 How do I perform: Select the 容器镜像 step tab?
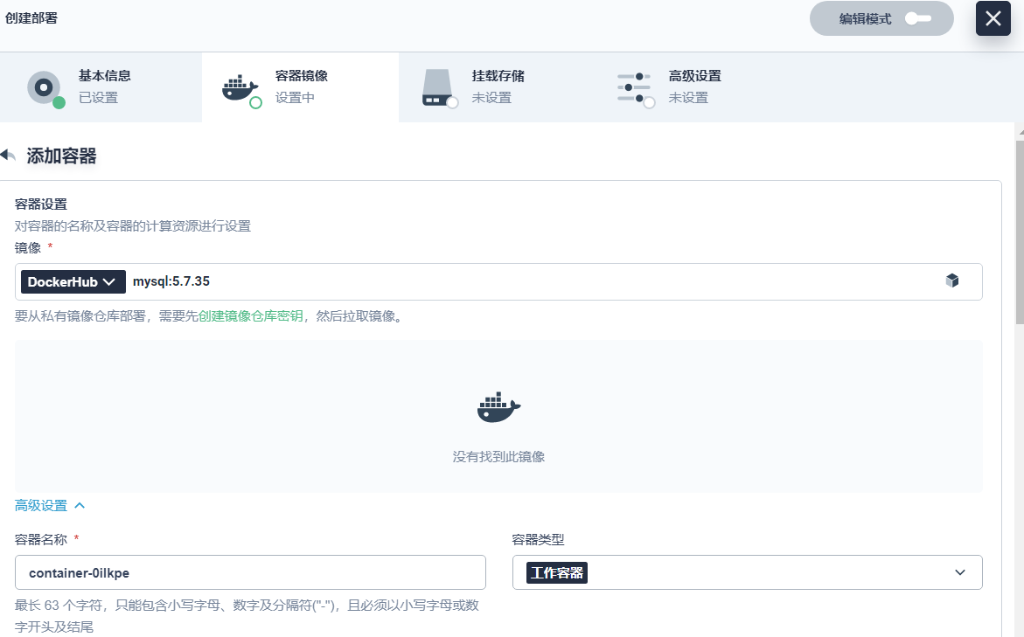click(301, 87)
